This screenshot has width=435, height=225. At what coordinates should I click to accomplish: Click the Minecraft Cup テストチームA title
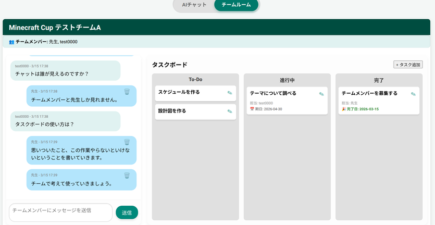55,28
